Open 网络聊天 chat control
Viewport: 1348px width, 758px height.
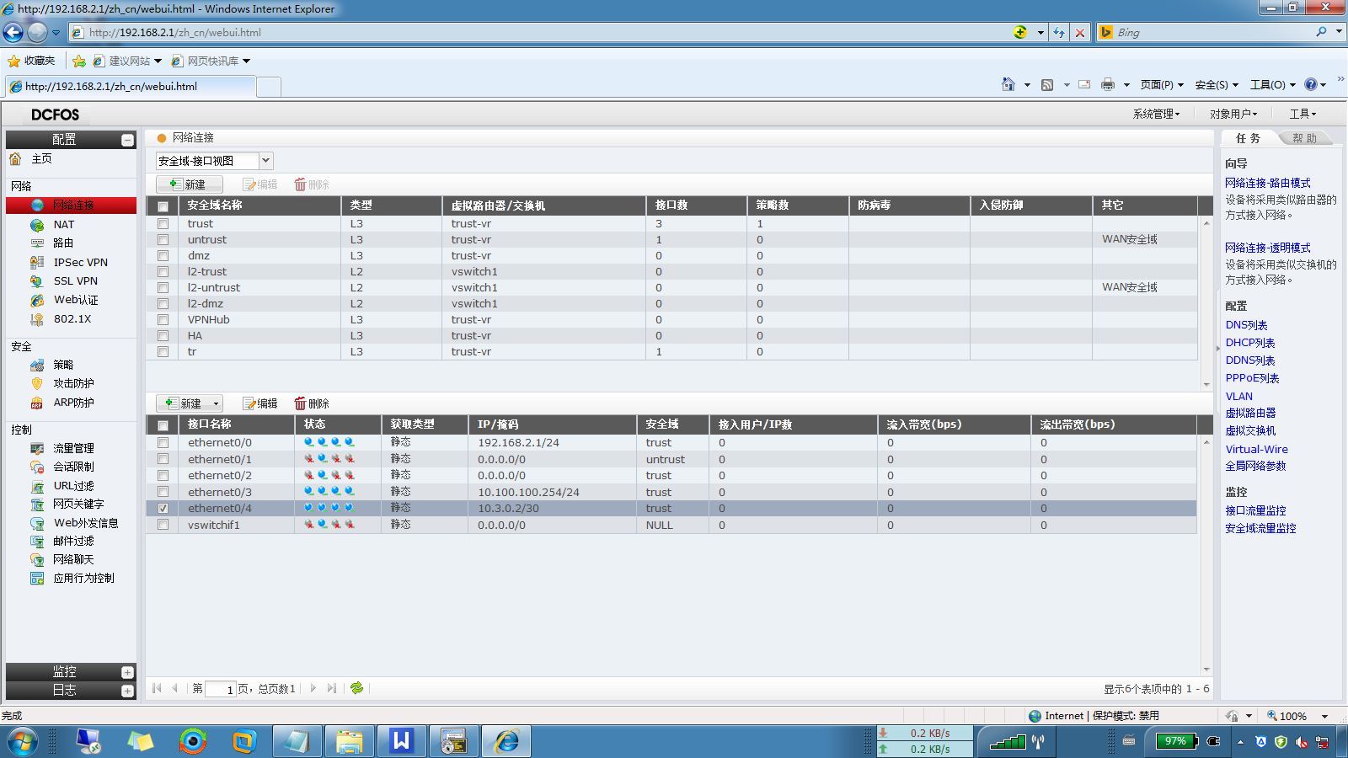click(x=73, y=560)
